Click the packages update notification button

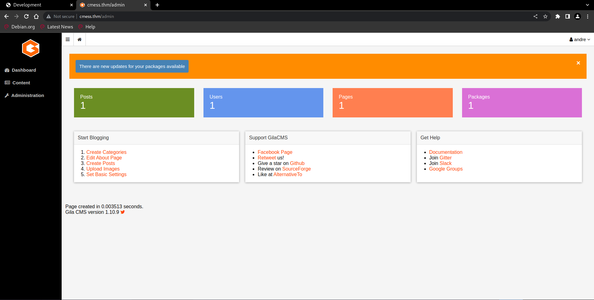132,66
